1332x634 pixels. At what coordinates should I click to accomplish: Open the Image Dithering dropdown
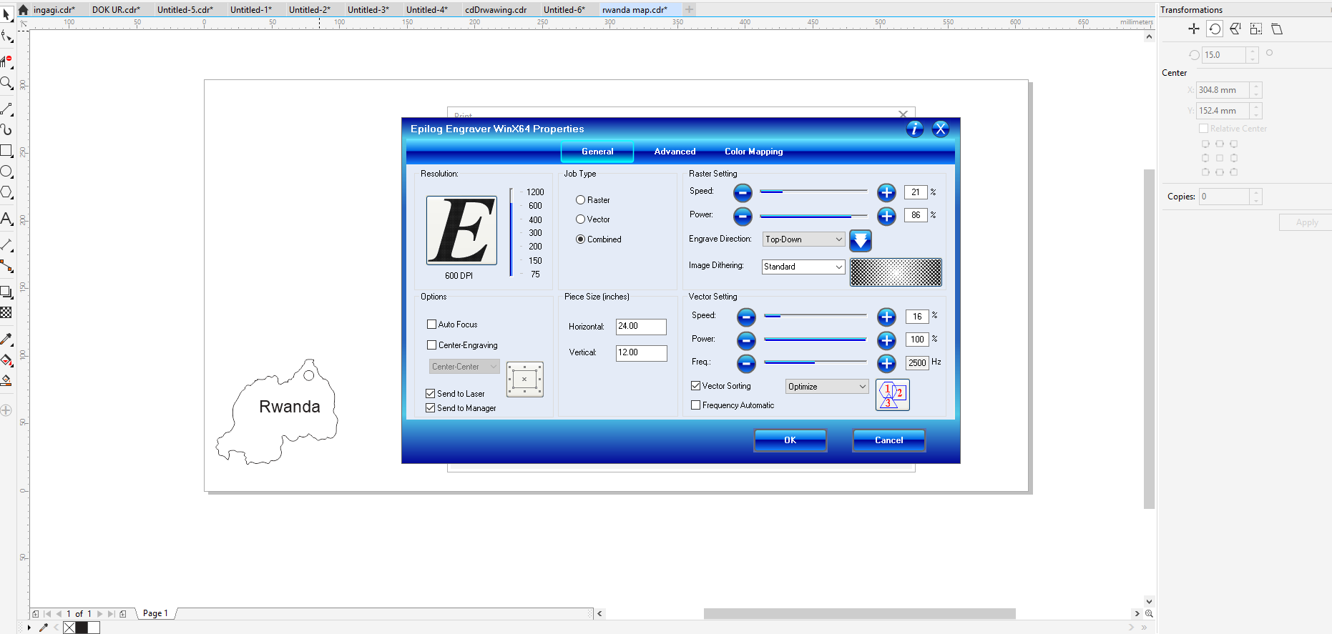(803, 267)
